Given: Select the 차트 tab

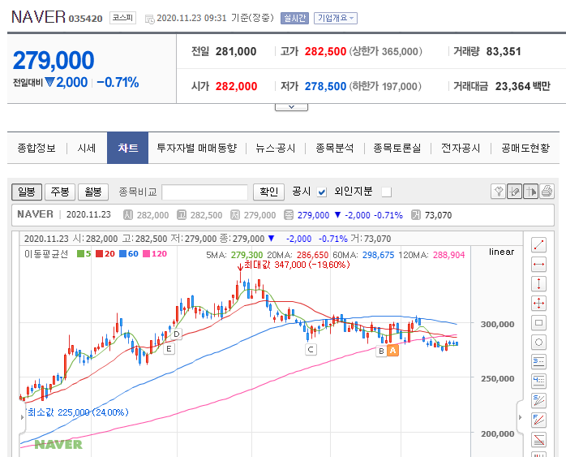Looking at the screenshot, I should (x=128, y=148).
